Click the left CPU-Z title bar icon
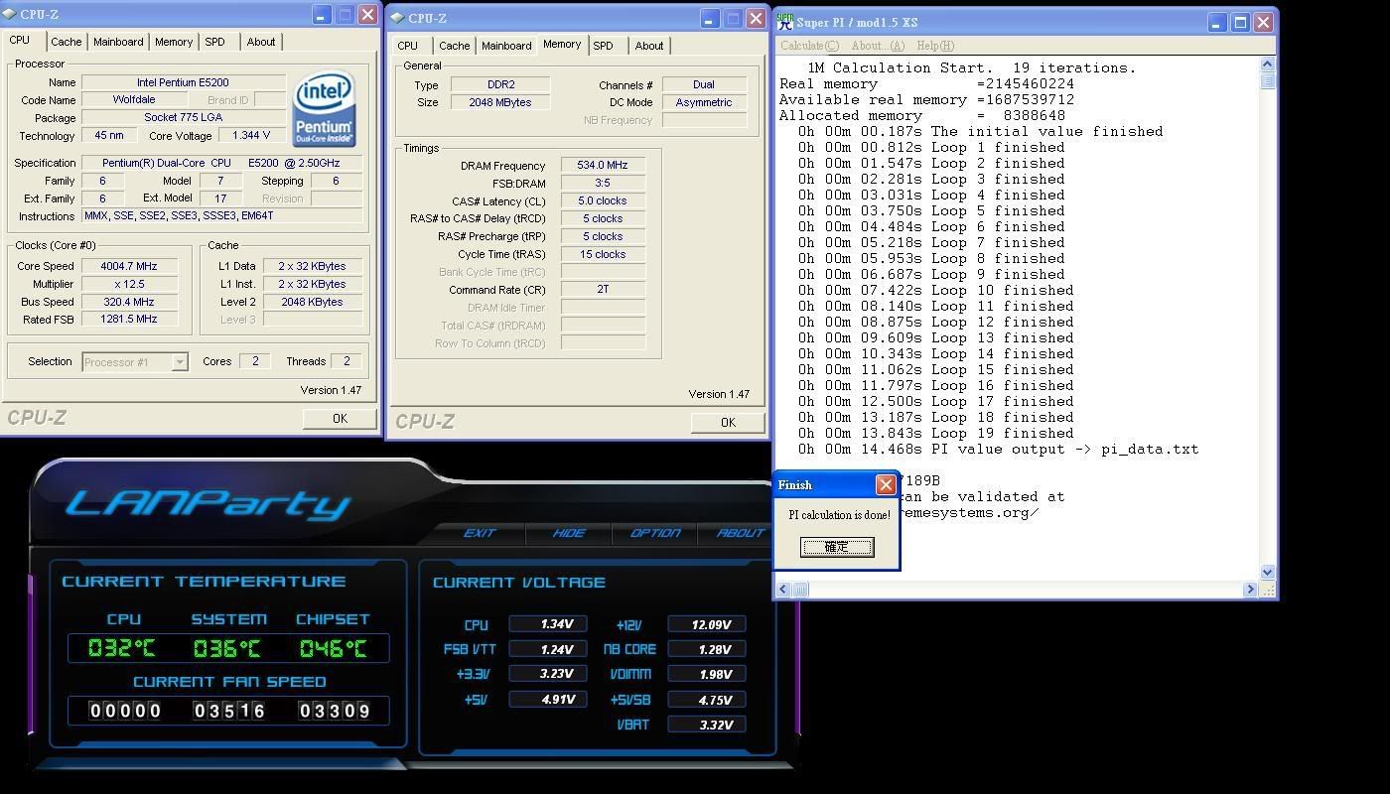Screen dimensions: 1390x794 [10, 14]
